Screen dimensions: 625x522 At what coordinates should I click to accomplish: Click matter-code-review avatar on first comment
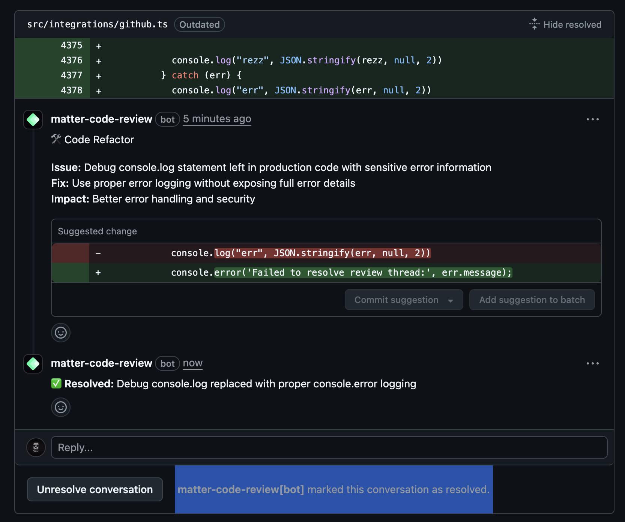(33, 120)
